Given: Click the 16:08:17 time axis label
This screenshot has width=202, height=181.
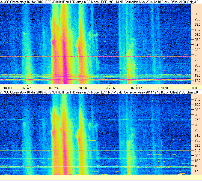Looking at the screenshot, I should 136,88.
